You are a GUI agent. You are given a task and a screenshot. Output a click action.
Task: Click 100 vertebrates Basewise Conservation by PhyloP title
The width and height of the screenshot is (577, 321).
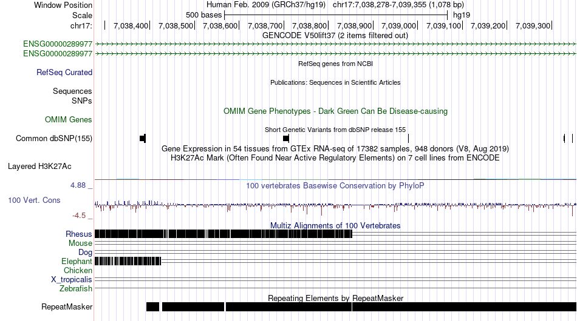tap(335, 185)
